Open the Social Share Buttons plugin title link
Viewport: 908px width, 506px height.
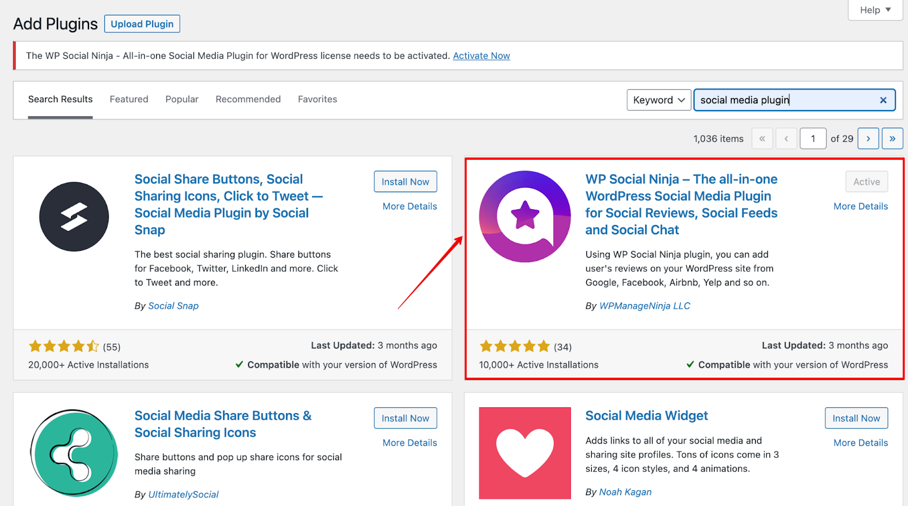(229, 204)
